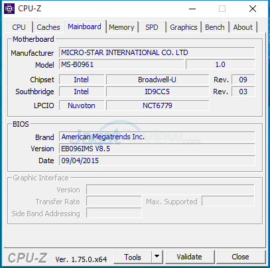This screenshot has height=268, width=270.
Task: Click the southbridge revision value 03
Action: point(243,92)
